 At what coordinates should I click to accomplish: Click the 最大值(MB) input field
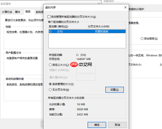click(x=86, y=77)
